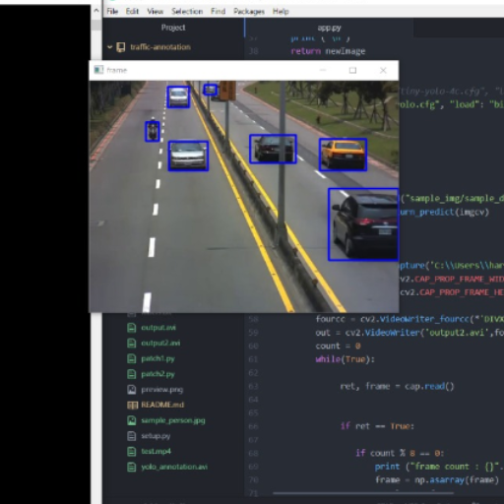This screenshot has width=504, height=504.
Task: Open the File menu
Action: coord(112,12)
